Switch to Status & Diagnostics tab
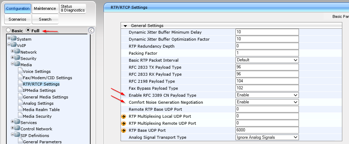 point(73,9)
